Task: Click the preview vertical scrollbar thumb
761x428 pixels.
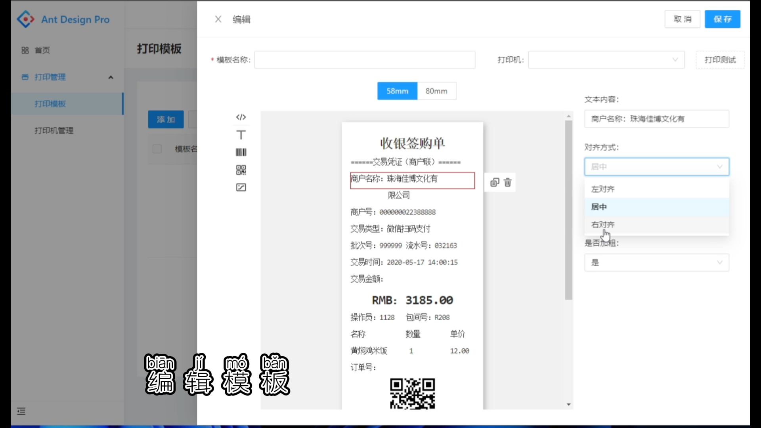Action: pyautogui.click(x=568, y=210)
